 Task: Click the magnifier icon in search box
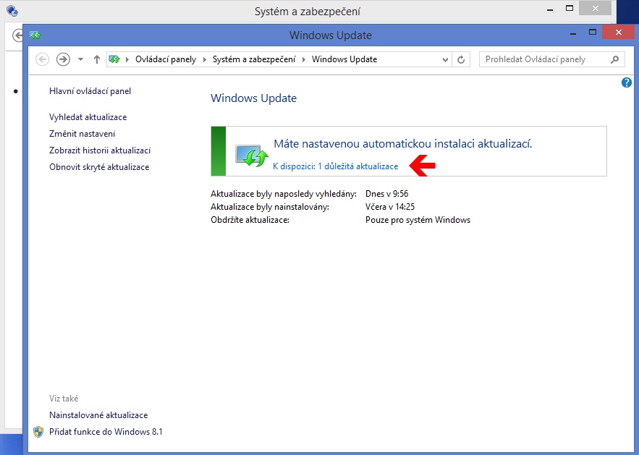(614, 59)
